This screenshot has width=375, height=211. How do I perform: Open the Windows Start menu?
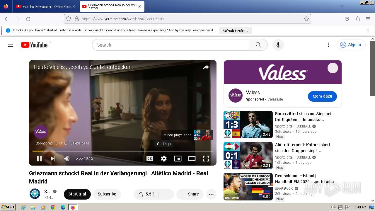tap(8, 207)
